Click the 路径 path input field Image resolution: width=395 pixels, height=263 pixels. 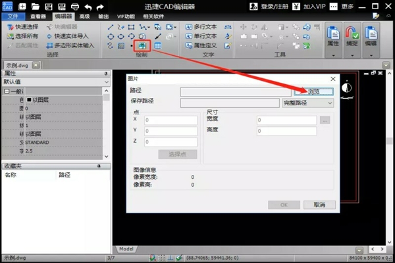(236, 92)
